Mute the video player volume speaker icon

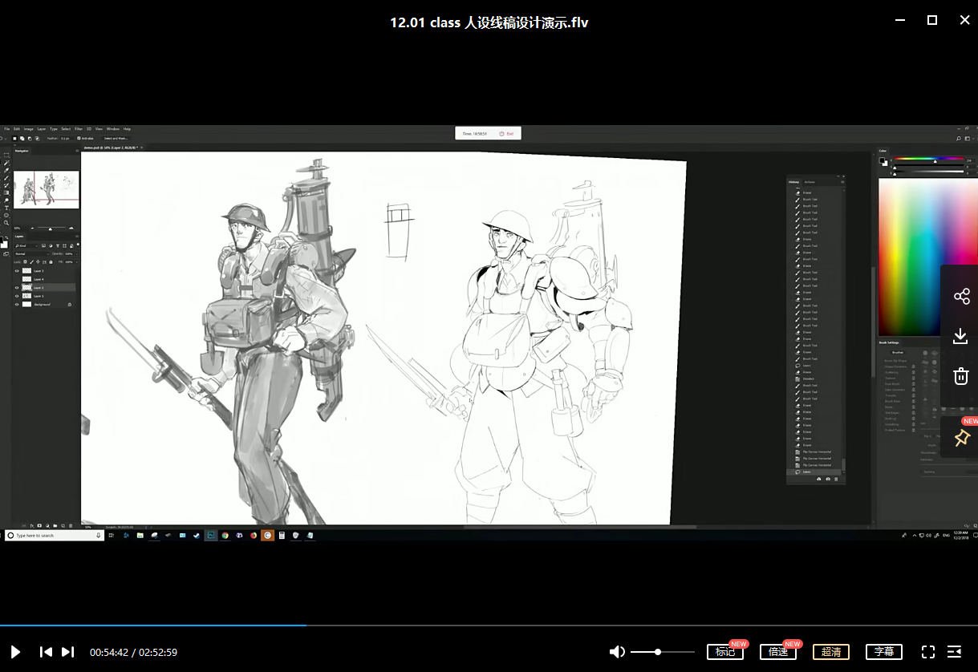pyautogui.click(x=616, y=652)
